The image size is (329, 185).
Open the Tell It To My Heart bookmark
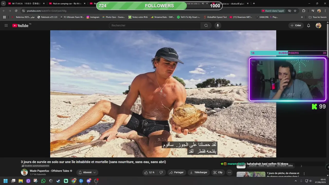(x=188, y=17)
